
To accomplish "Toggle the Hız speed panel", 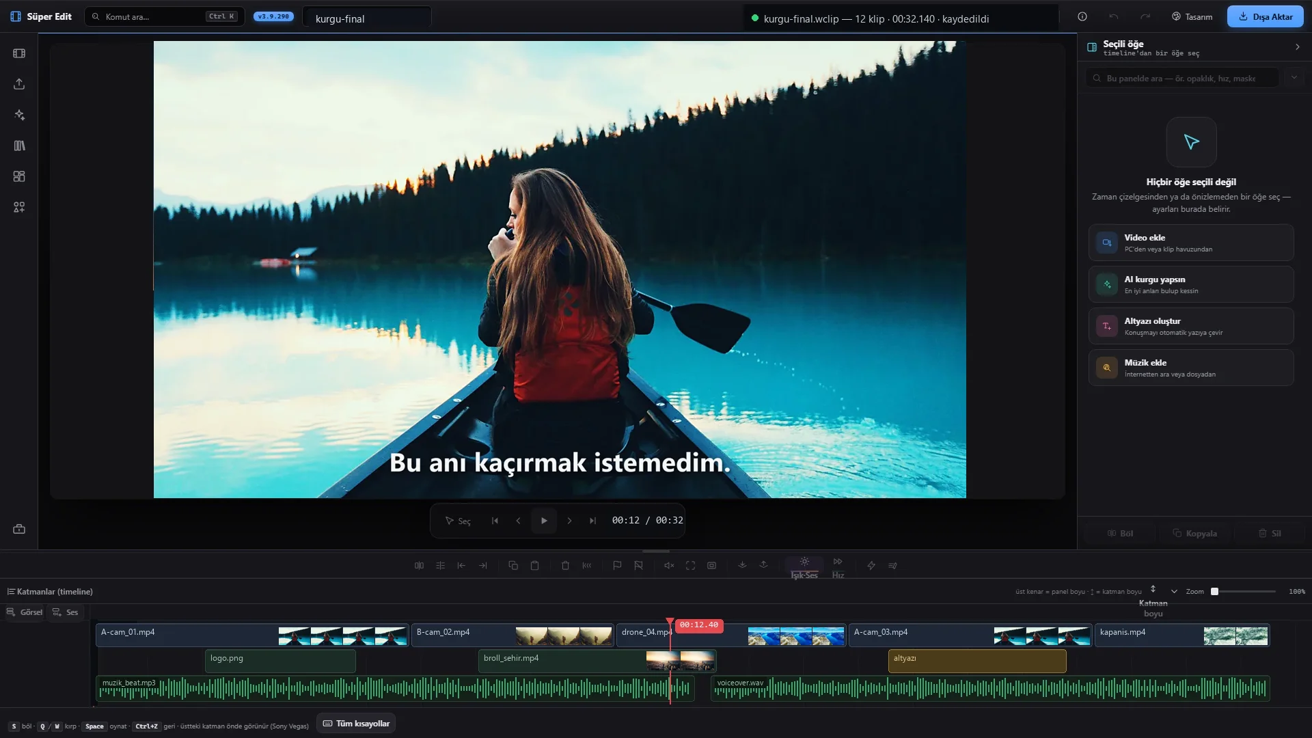I will pos(838,568).
